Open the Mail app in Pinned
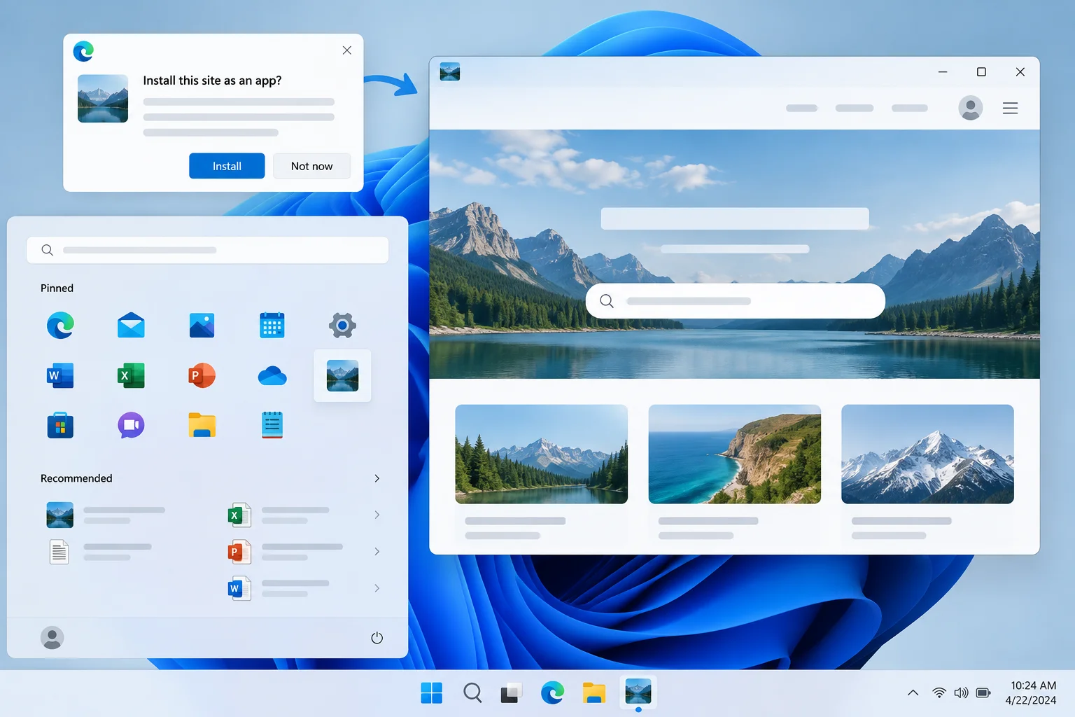The height and width of the screenshot is (717, 1075). tap(131, 326)
